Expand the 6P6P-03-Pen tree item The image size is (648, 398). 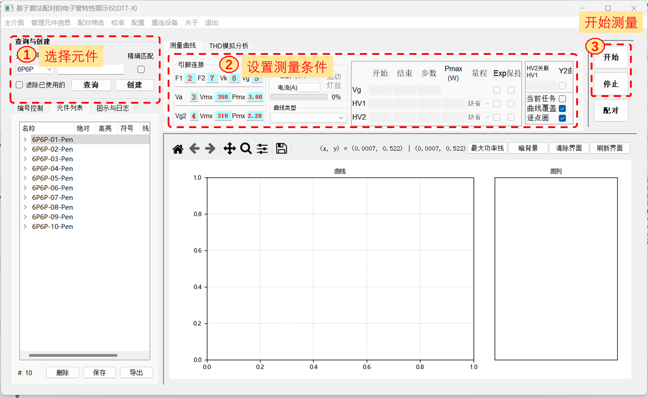click(25, 159)
